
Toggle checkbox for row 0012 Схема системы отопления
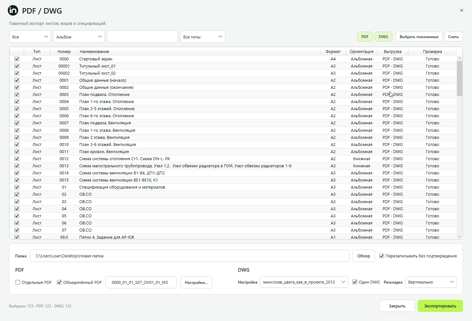pos(17,159)
